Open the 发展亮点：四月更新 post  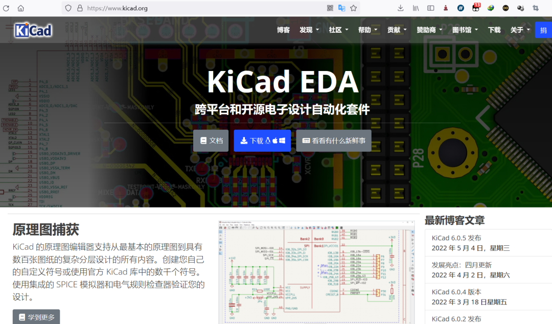[462, 265]
